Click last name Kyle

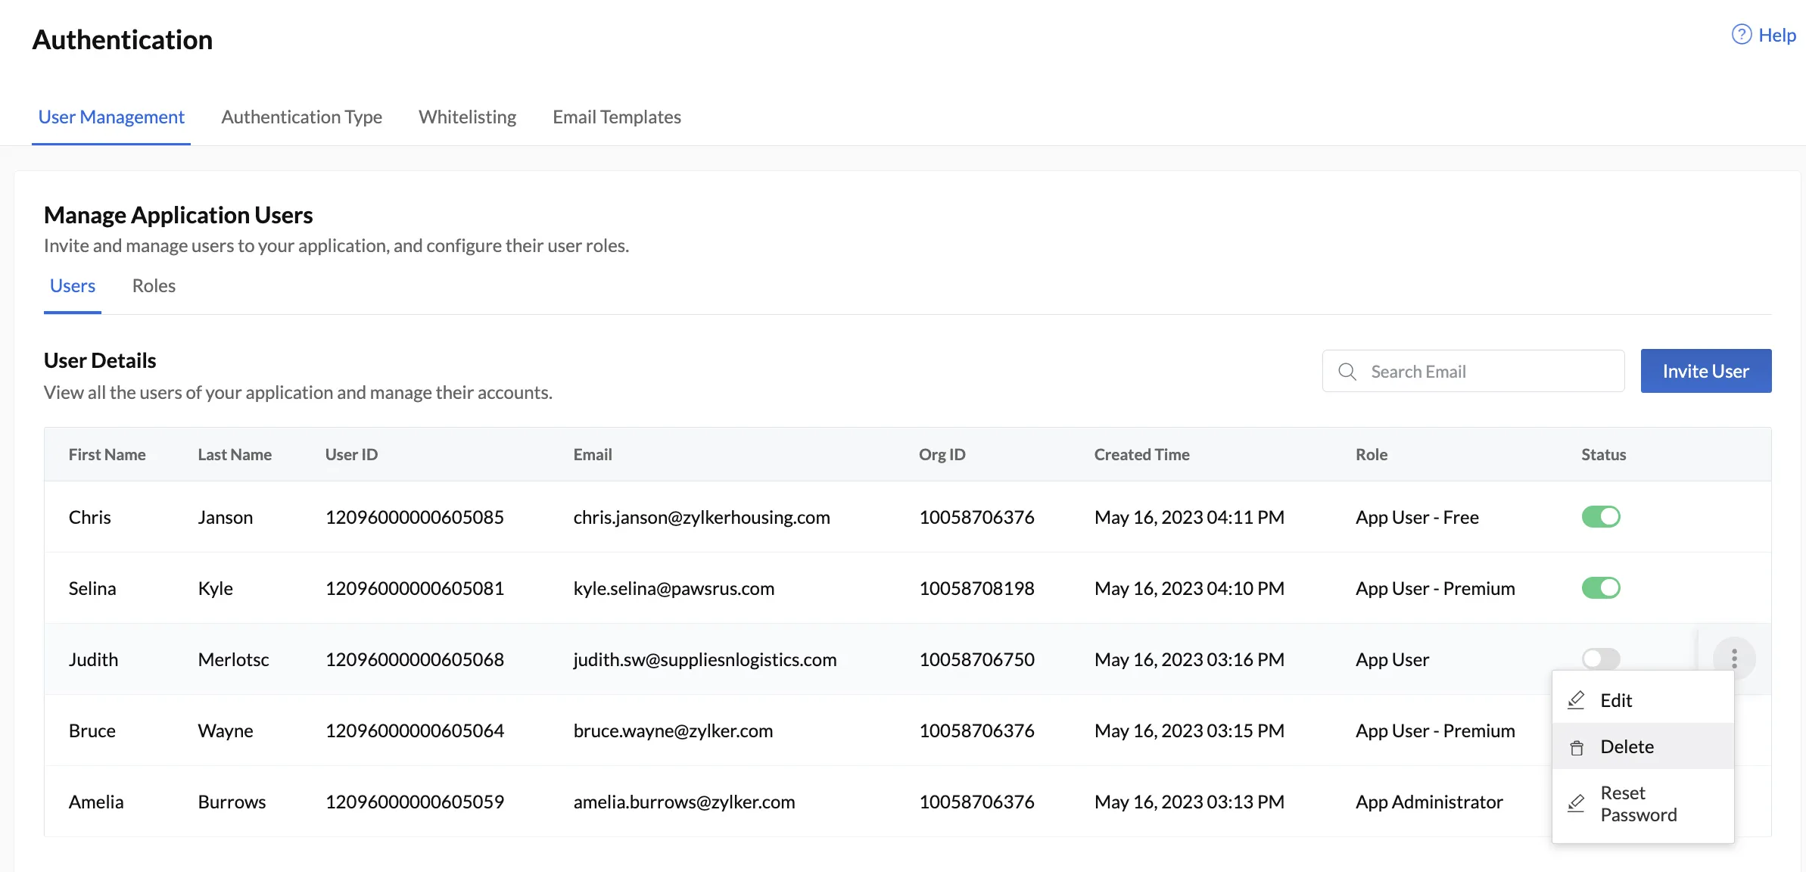coord(216,588)
